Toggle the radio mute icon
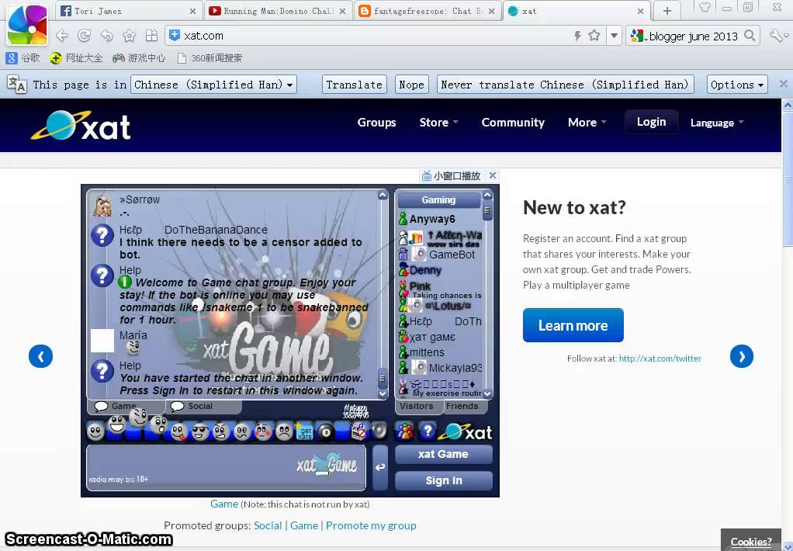The image size is (793, 551). pos(359,431)
